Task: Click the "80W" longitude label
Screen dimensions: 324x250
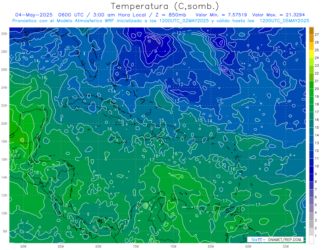Action: [98, 247]
